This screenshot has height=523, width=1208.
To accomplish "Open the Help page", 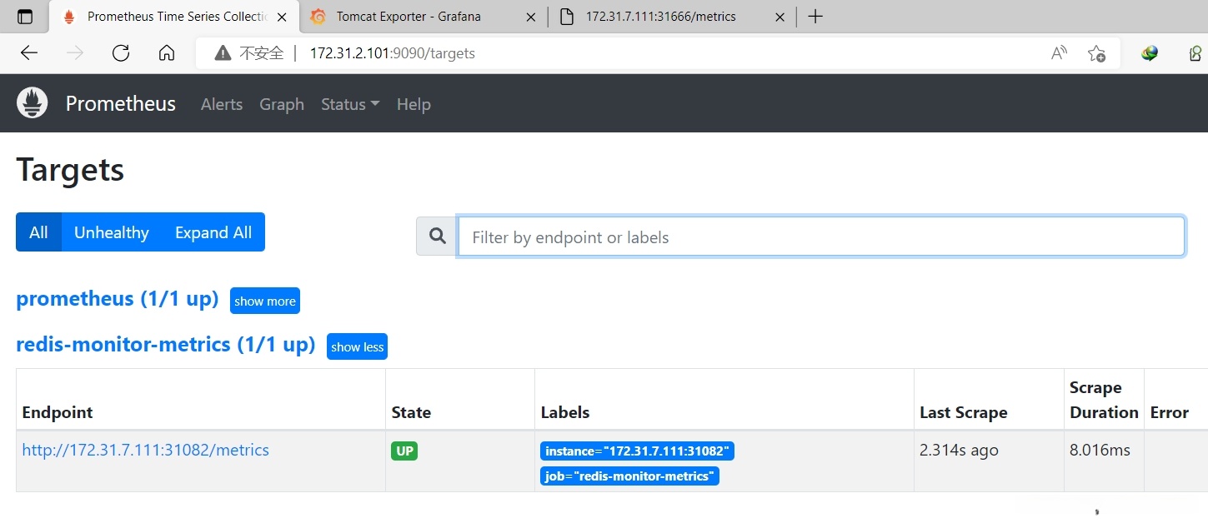I will [x=414, y=104].
